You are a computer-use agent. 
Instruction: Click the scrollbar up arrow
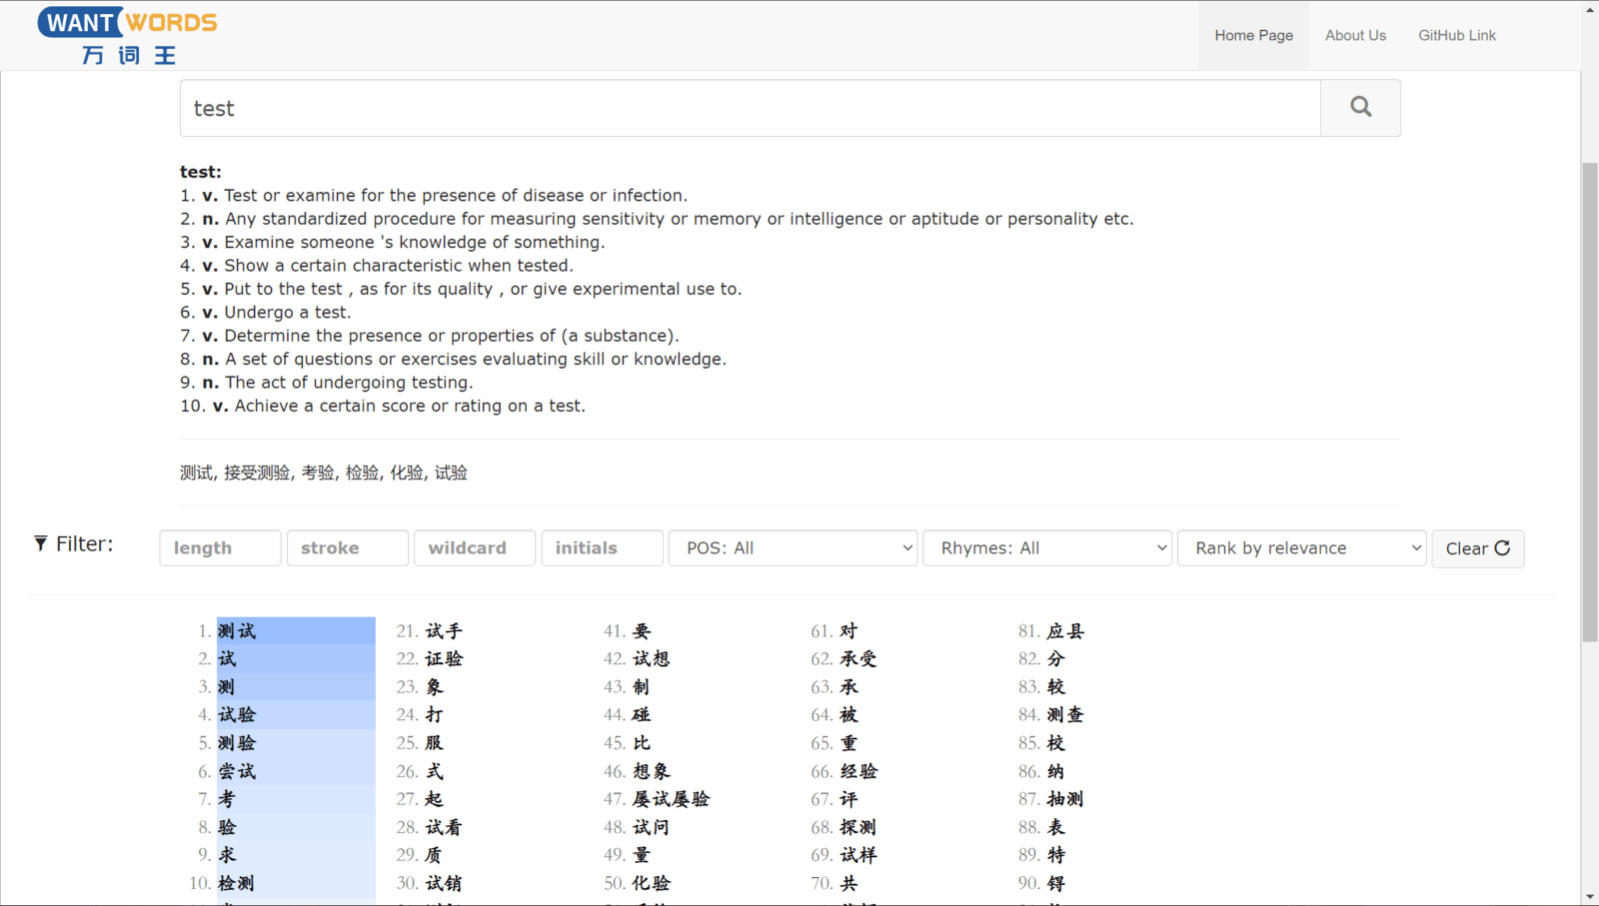click(x=1590, y=9)
